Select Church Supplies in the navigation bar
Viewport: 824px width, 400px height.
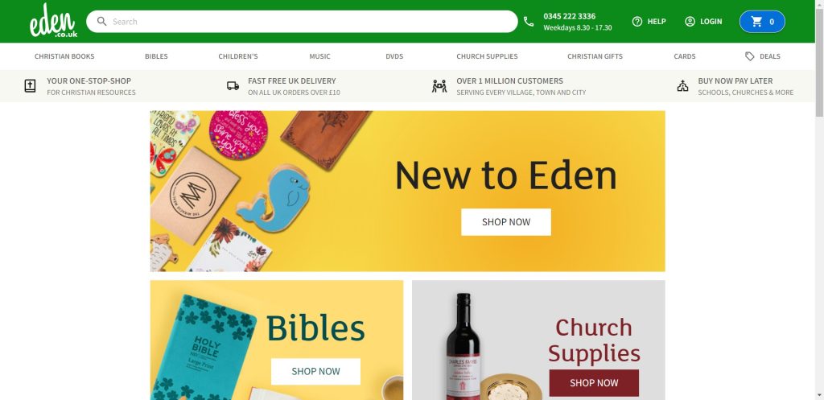pyautogui.click(x=487, y=56)
